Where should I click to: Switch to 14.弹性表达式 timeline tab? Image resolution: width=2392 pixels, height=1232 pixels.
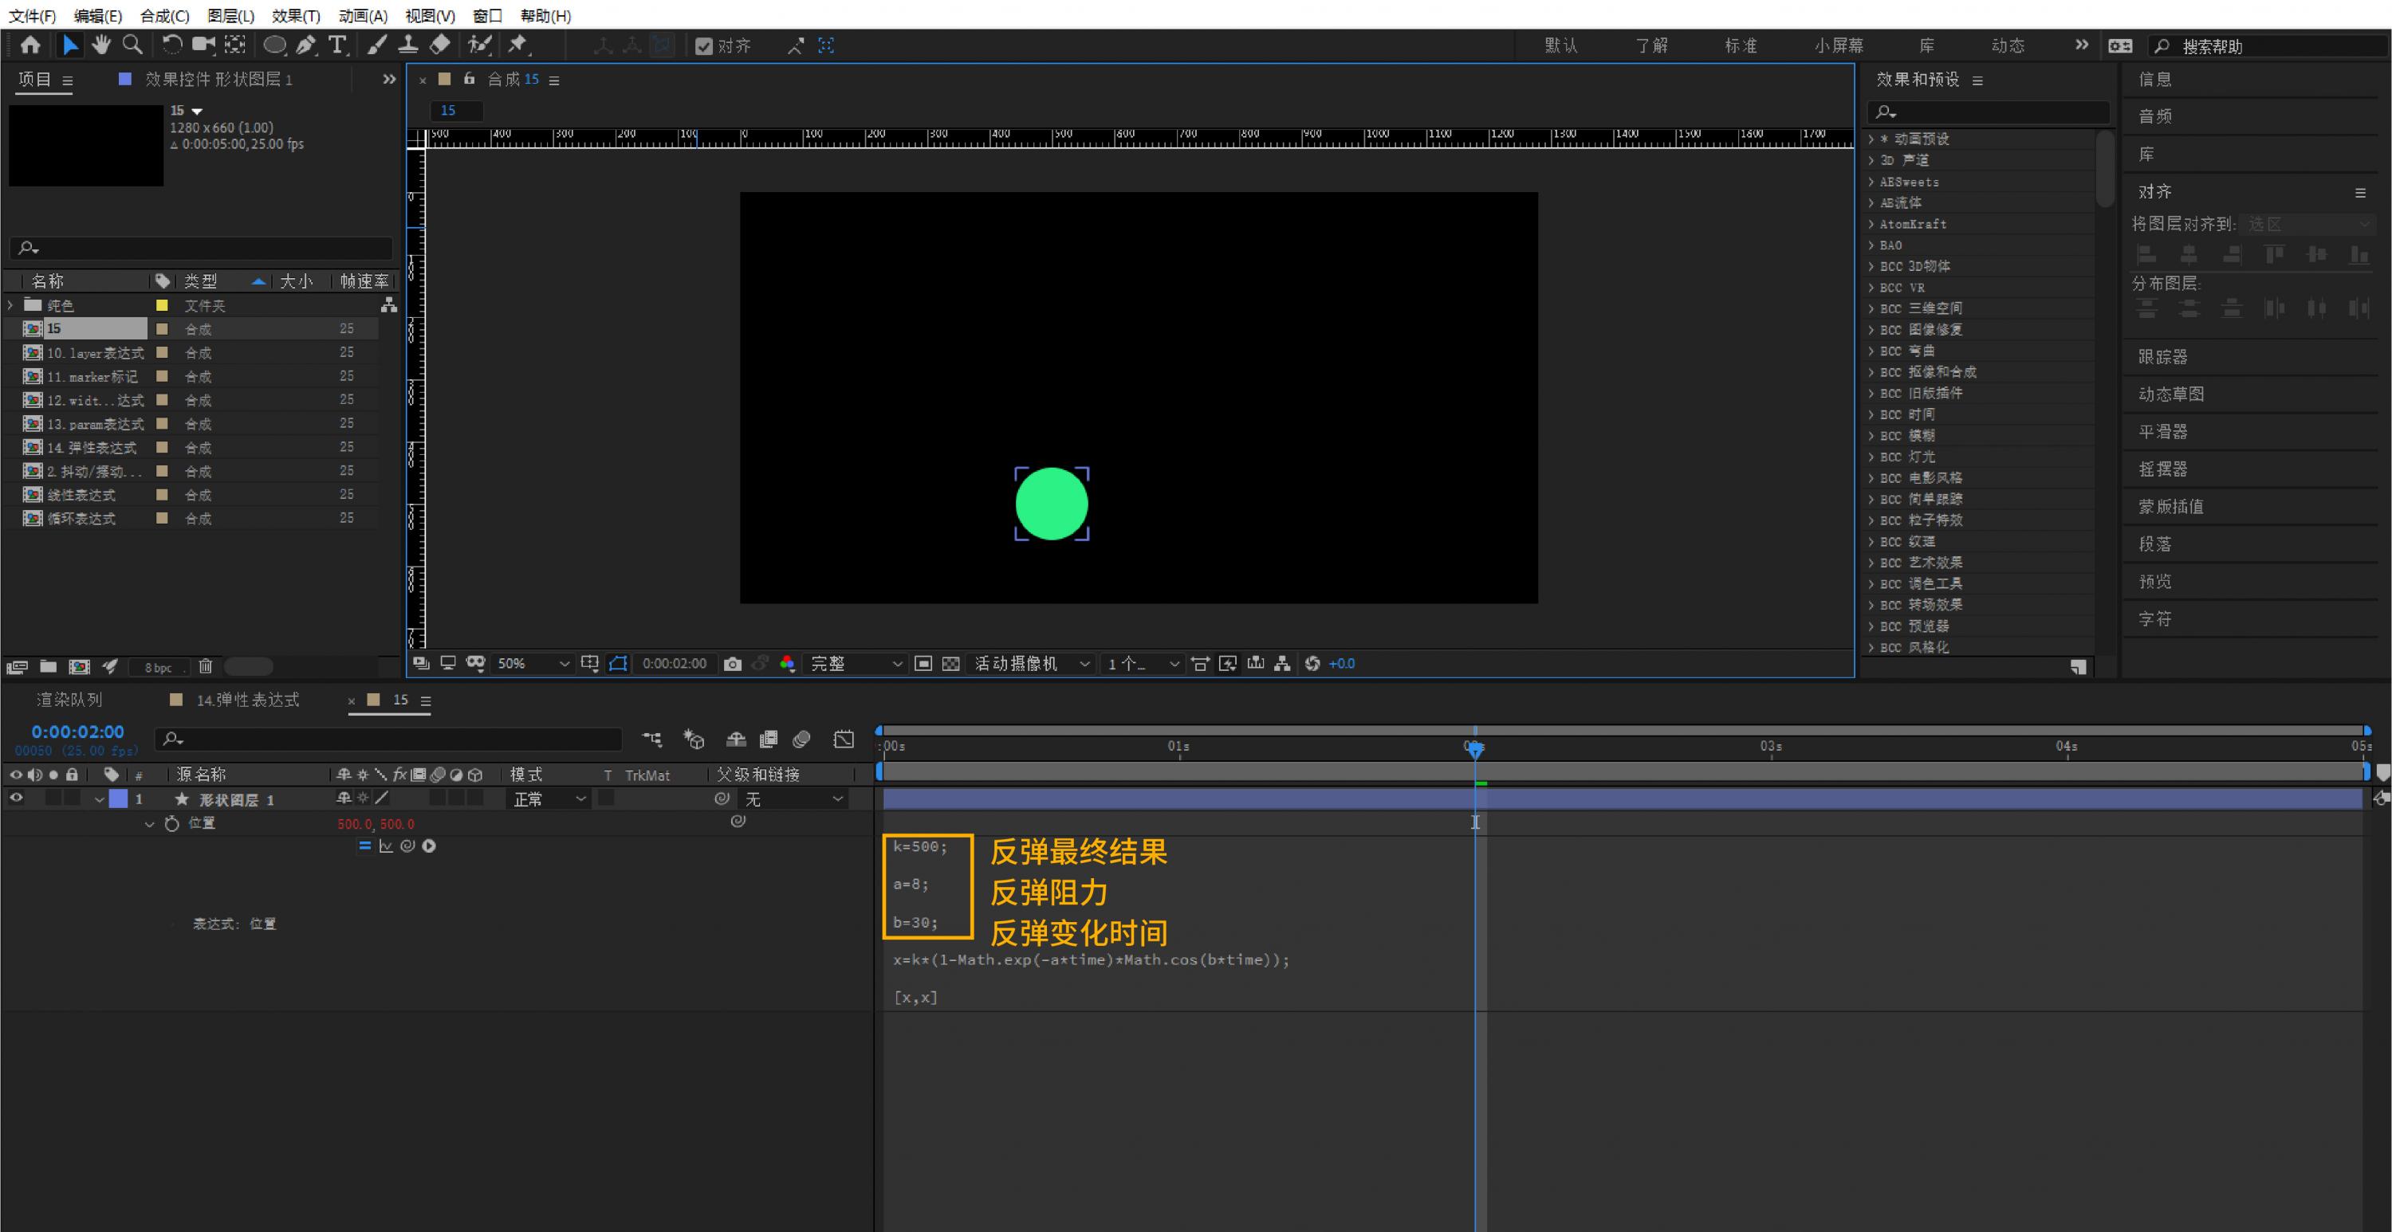247,700
